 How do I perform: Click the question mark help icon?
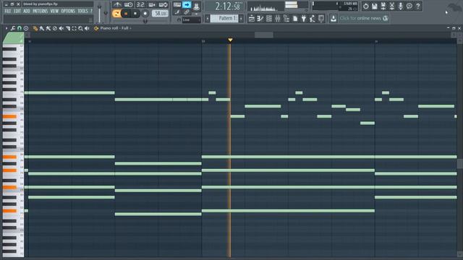point(418,6)
